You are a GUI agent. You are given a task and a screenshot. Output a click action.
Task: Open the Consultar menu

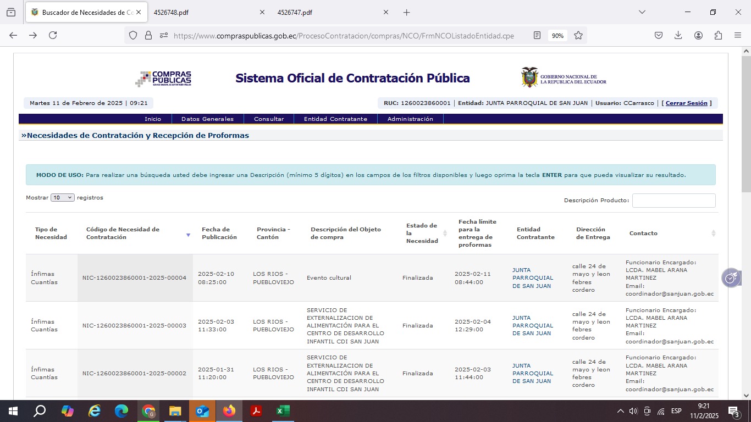pyautogui.click(x=269, y=119)
